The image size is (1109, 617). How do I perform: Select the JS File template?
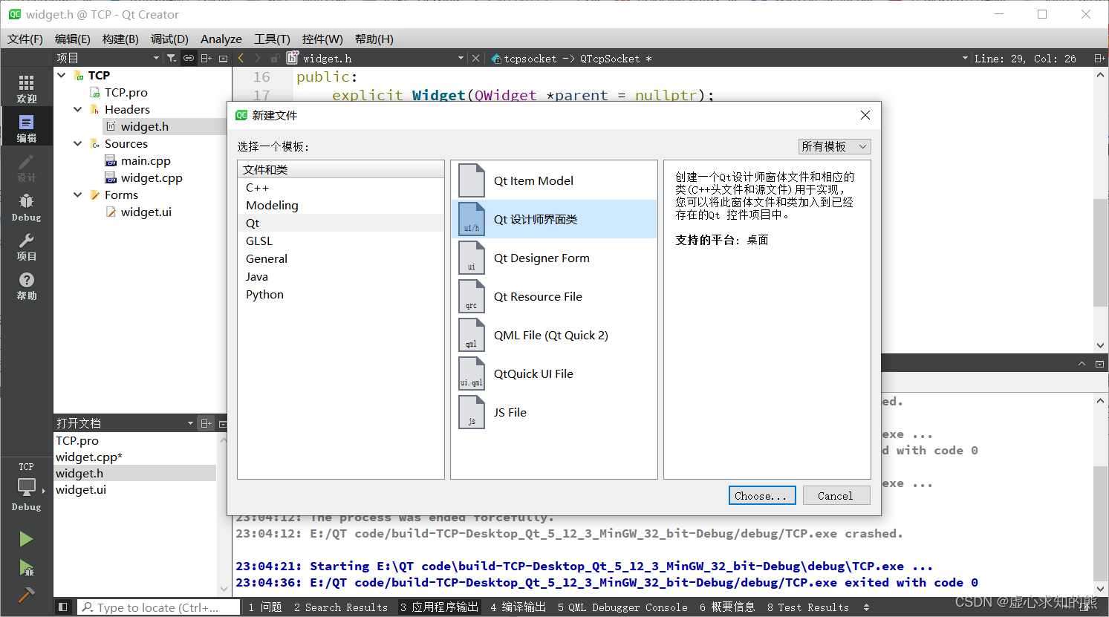553,412
